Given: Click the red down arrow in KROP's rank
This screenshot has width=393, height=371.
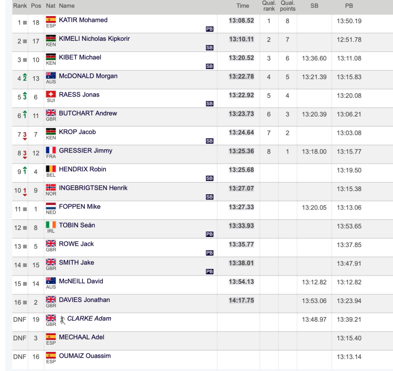Looking at the screenshot, I should tap(25, 139).
